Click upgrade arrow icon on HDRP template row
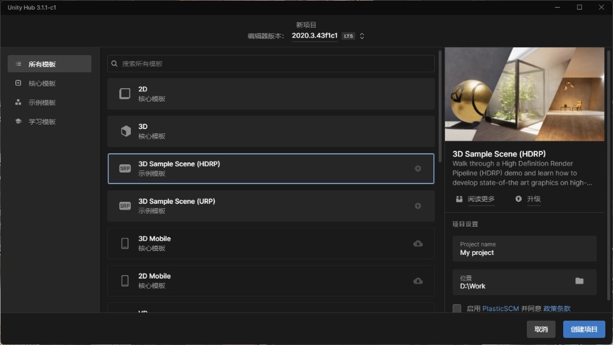 click(x=418, y=169)
